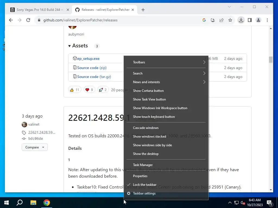Click the thumbs up reaction with 11
This screenshot has width=278, height=208.
(75, 90)
